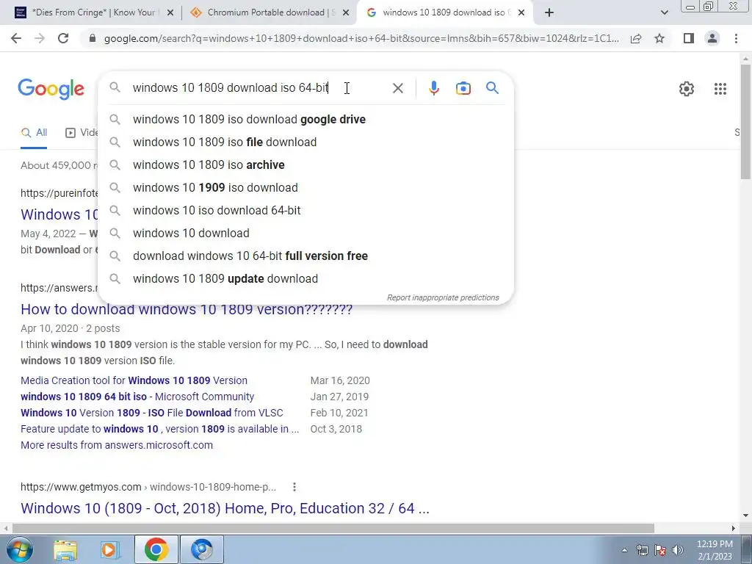Open Feature update to windows 10 link
The width and height of the screenshot is (752, 564).
click(x=159, y=429)
